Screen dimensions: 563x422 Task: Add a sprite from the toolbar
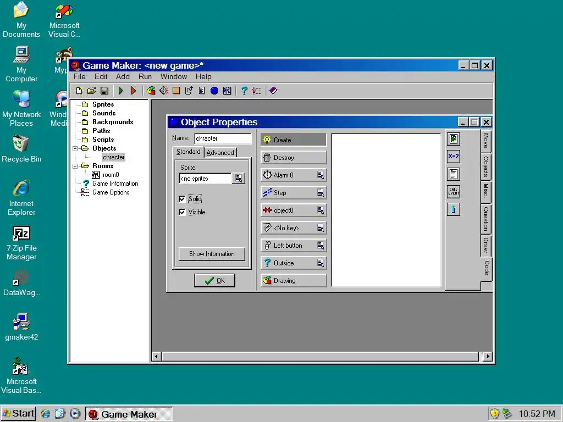(x=151, y=91)
